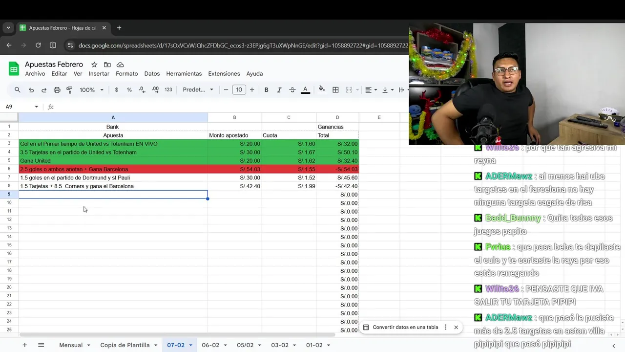
Task: Open the Formato menu
Action: pos(127,74)
